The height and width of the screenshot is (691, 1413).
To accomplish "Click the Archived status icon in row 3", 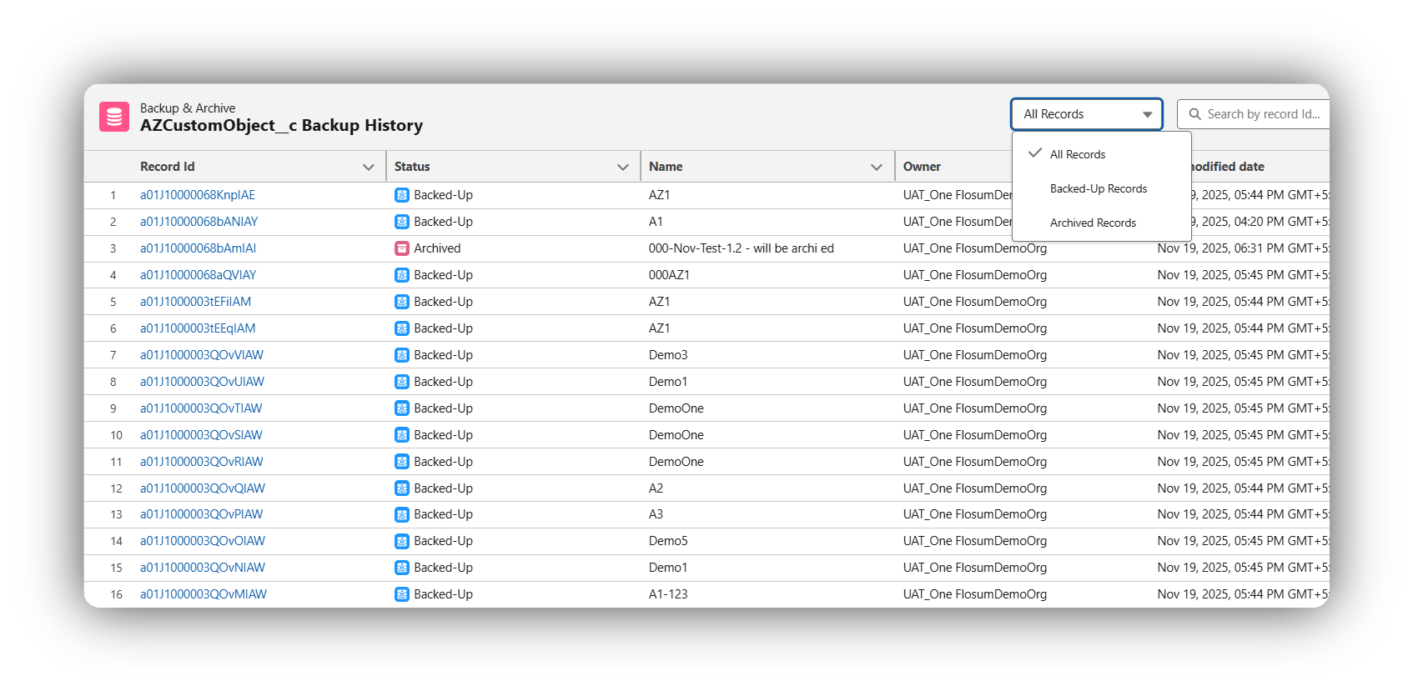I will [402, 248].
